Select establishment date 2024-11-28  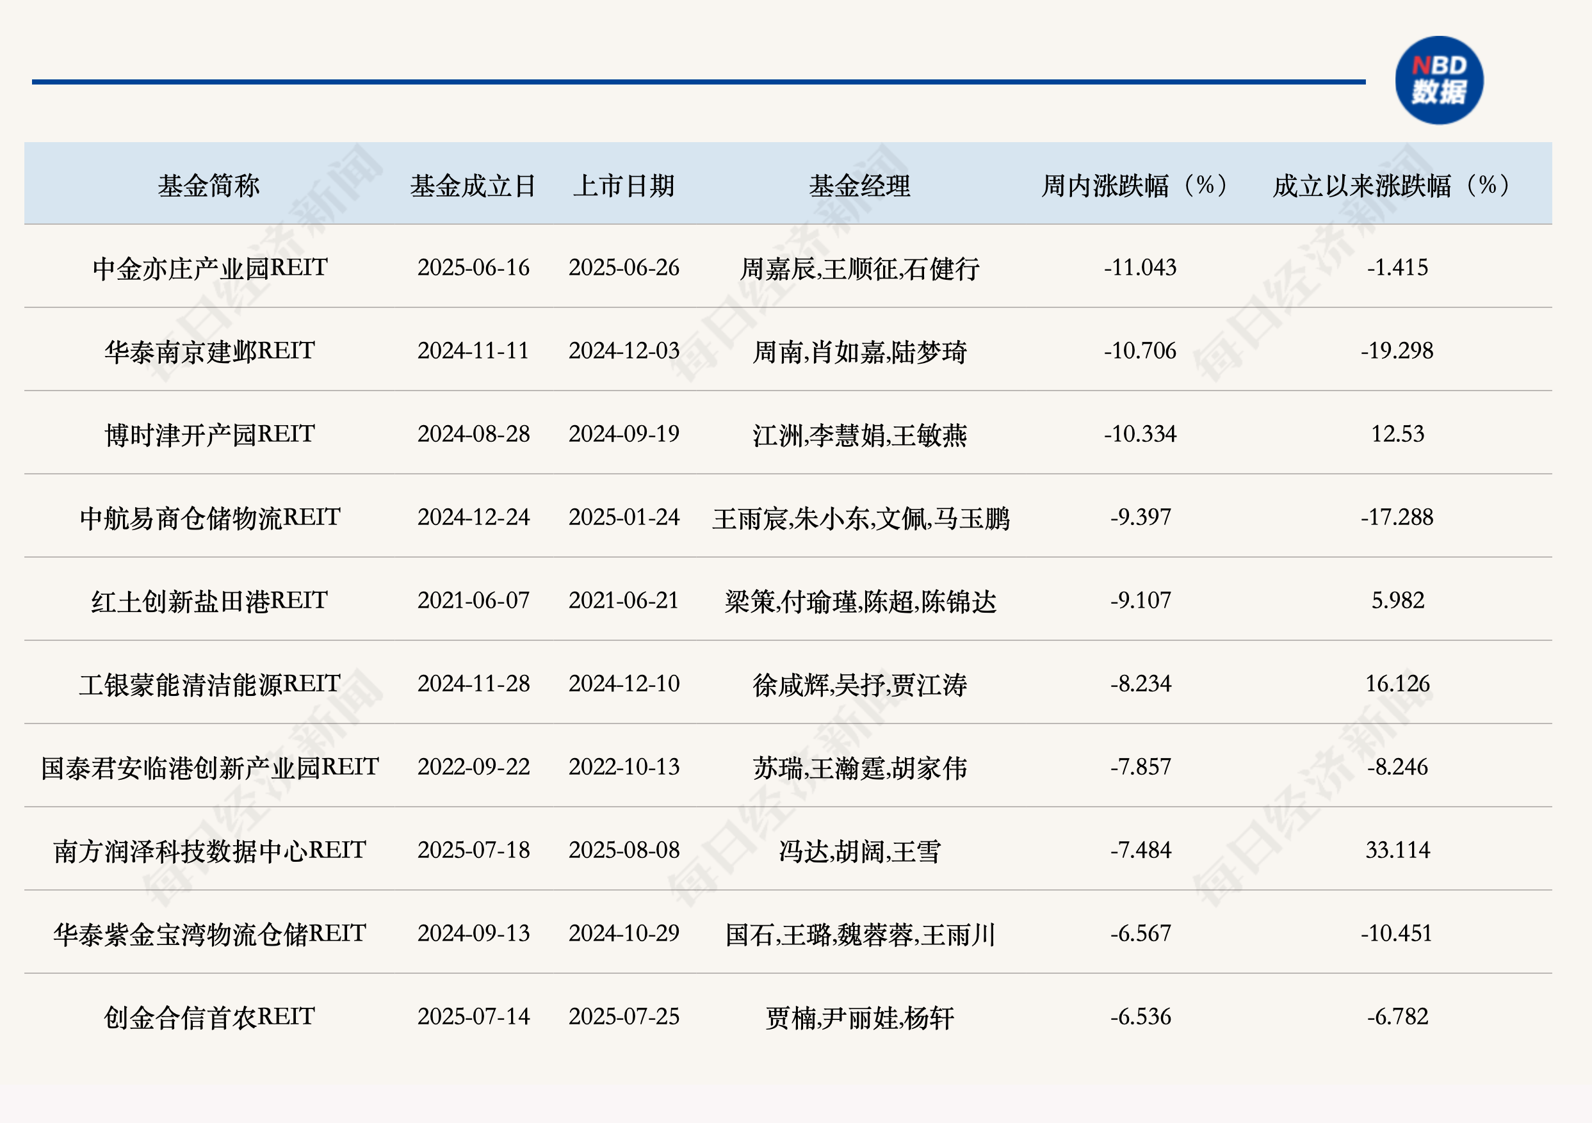474,684
